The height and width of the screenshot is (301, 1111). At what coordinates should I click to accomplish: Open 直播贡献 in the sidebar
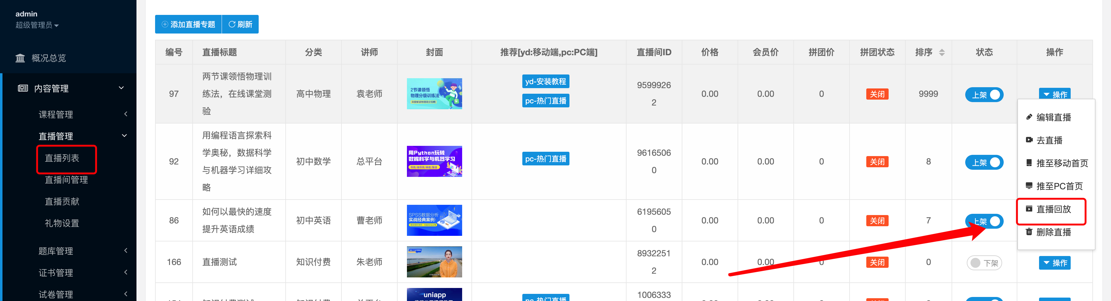[62, 201]
